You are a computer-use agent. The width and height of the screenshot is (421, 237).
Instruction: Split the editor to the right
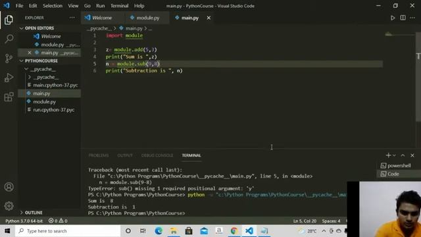tap(403, 18)
